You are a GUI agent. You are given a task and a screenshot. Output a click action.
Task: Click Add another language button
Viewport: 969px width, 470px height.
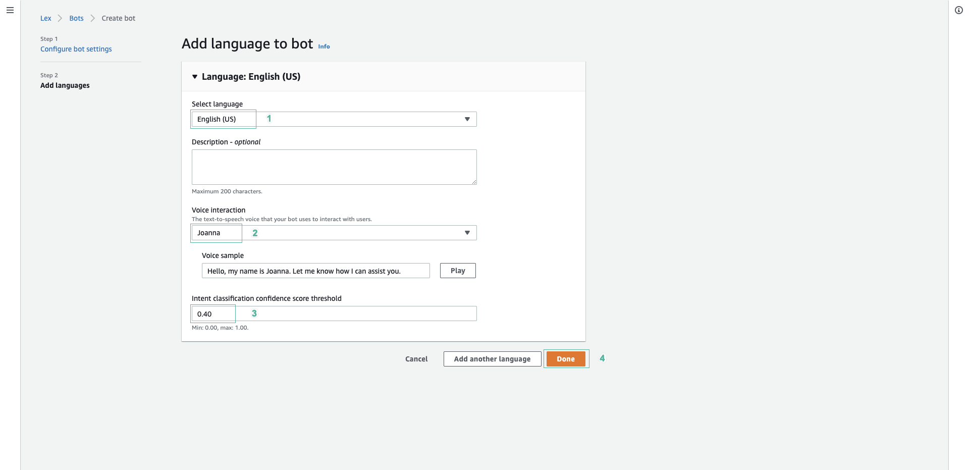492,359
